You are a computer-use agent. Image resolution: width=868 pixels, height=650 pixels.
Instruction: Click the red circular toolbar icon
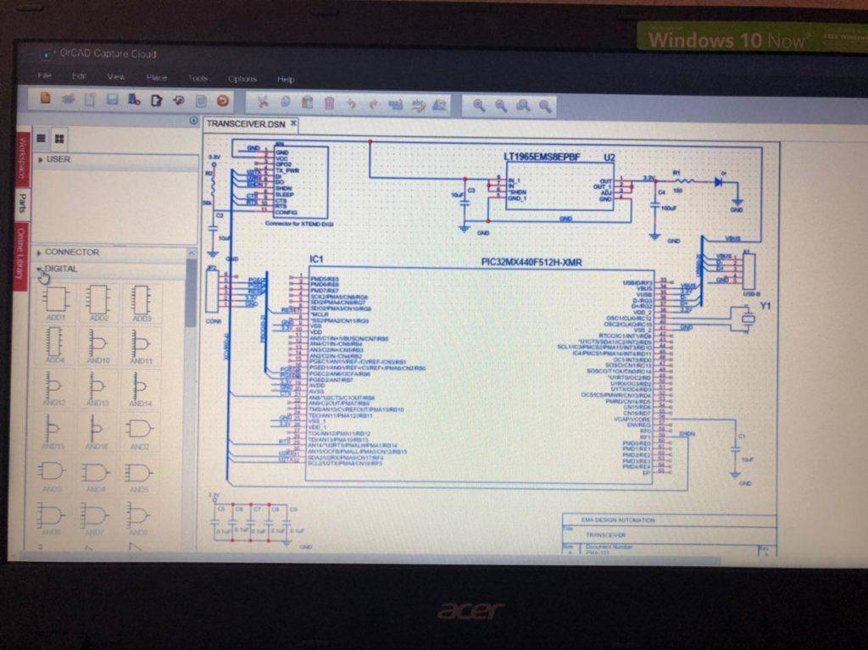point(223,101)
